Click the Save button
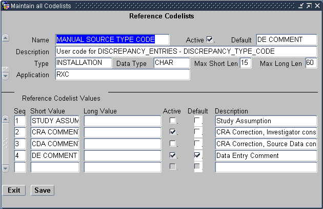The height and width of the screenshot is (209, 323). click(42, 190)
